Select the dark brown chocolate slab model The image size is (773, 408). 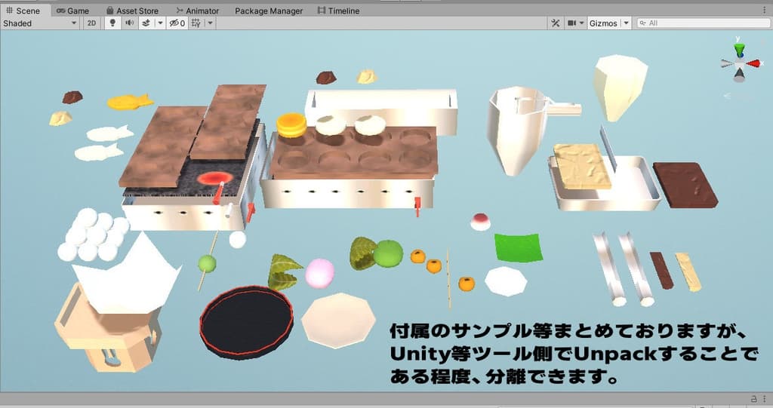point(685,185)
